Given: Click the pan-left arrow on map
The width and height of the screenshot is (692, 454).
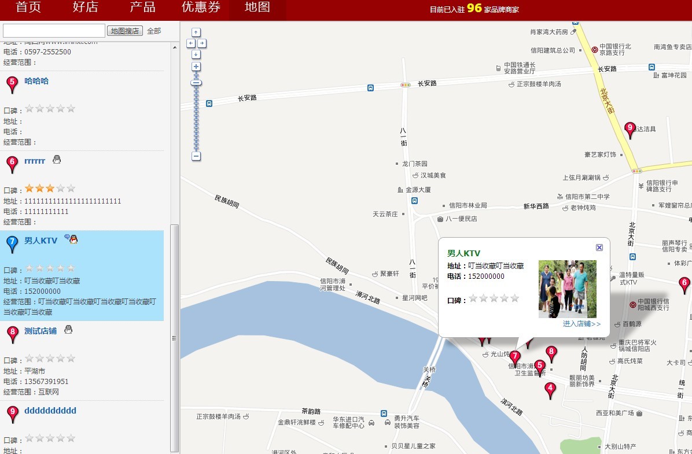Looking at the screenshot, I should 190,44.
